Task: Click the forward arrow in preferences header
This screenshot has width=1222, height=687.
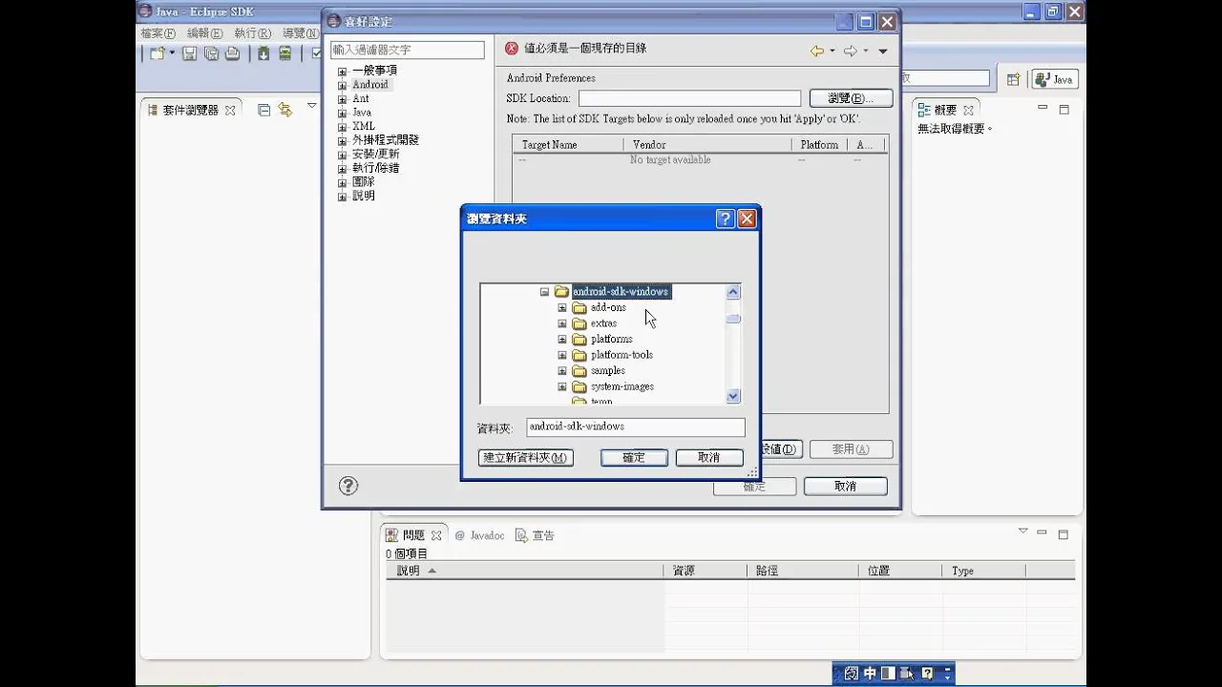Action: click(850, 51)
